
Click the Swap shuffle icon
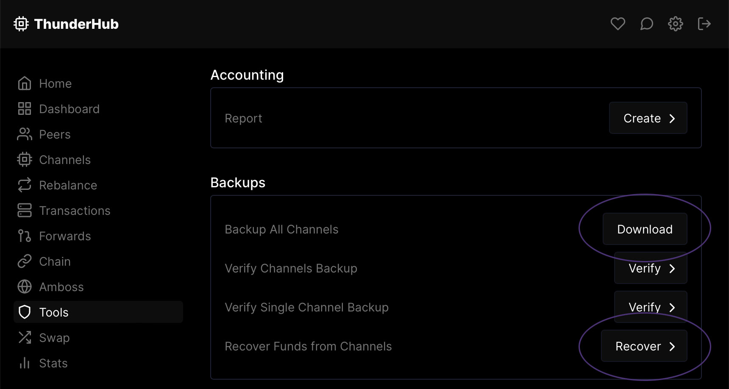click(x=25, y=338)
